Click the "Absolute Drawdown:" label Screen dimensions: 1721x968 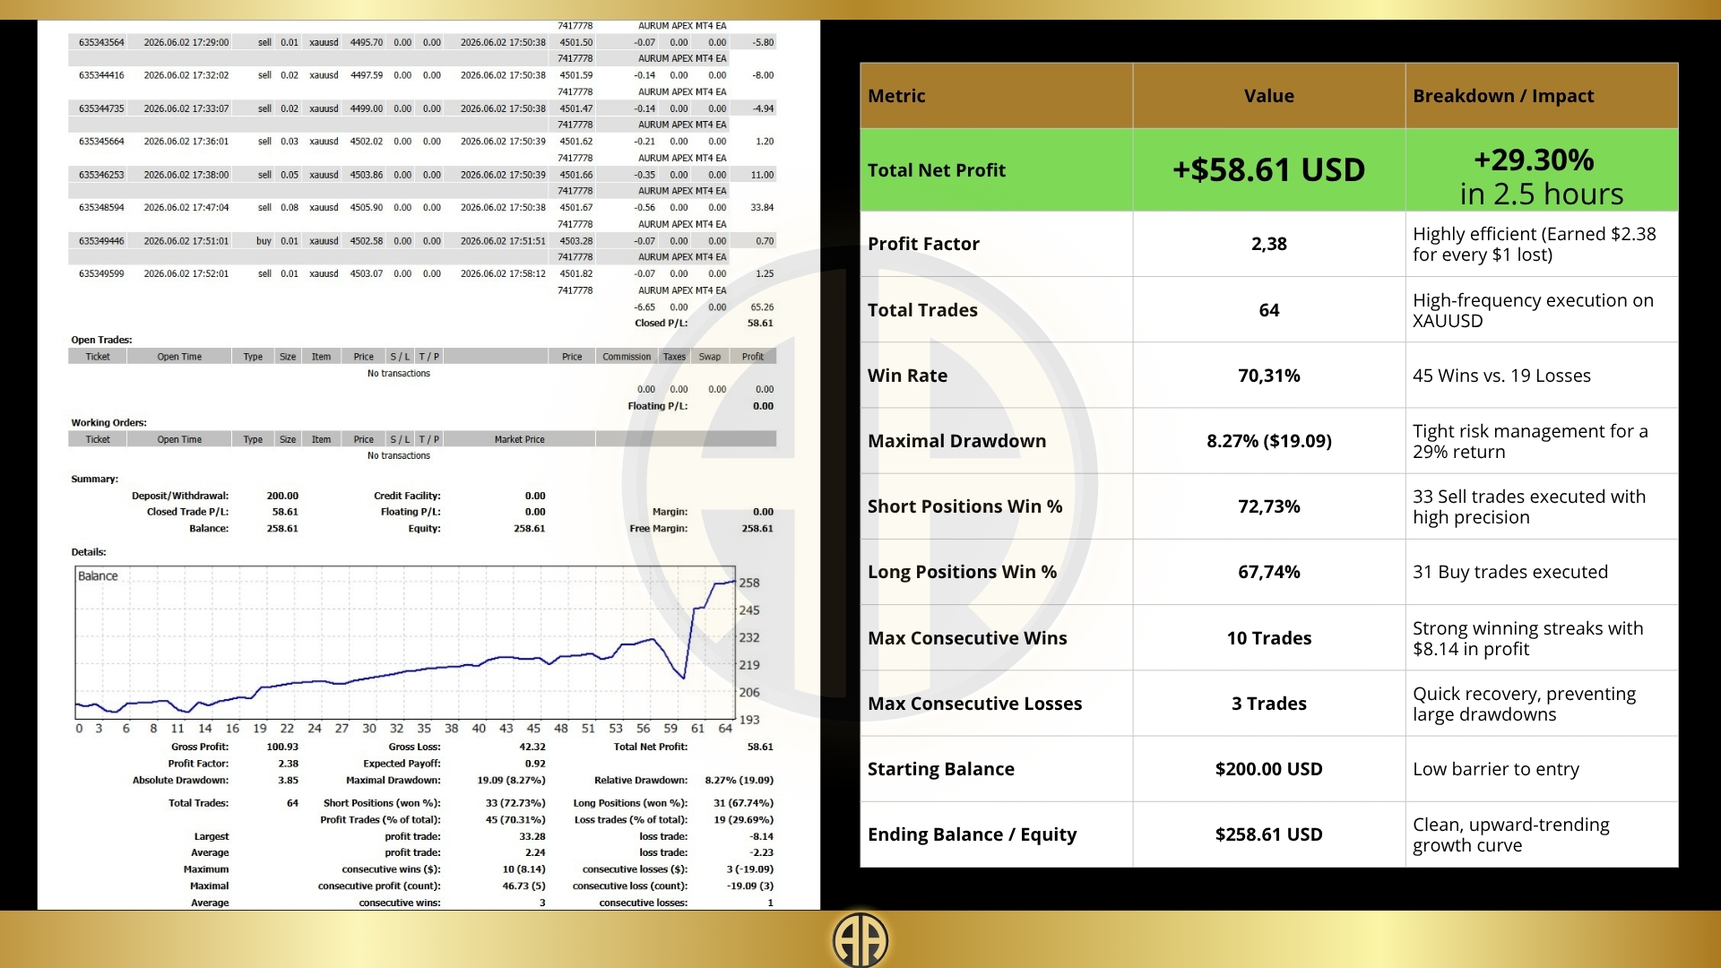180,781
